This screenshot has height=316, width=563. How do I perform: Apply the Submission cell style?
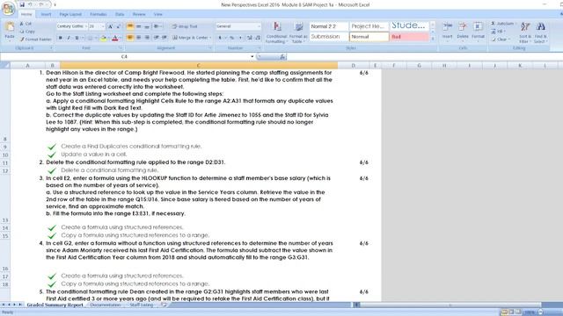coord(328,37)
